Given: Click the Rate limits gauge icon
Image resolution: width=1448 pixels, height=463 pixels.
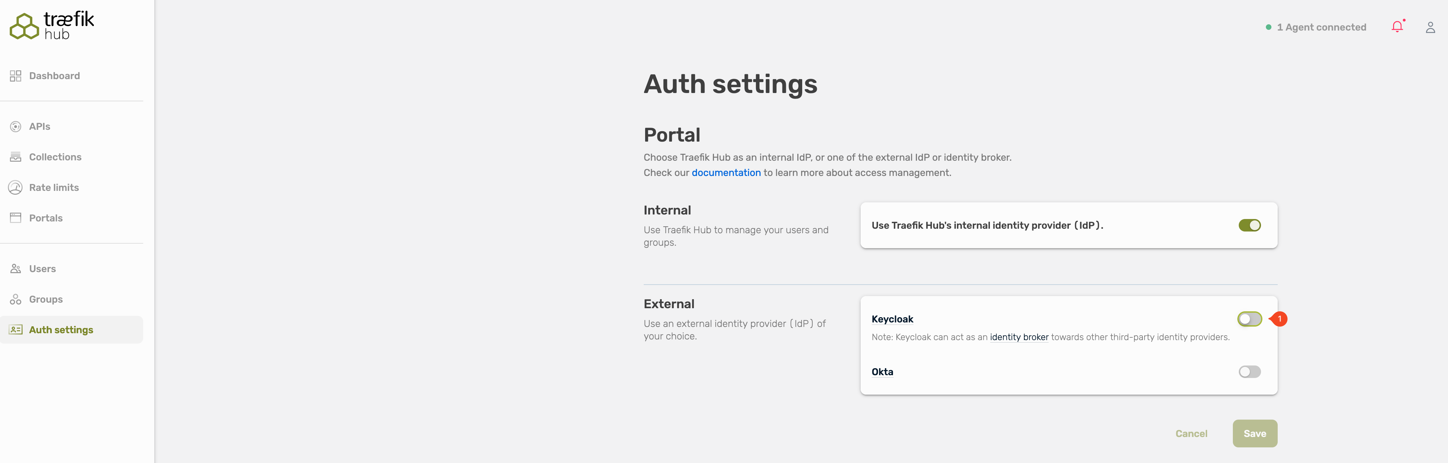Looking at the screenshot, I should click(16, 187).
